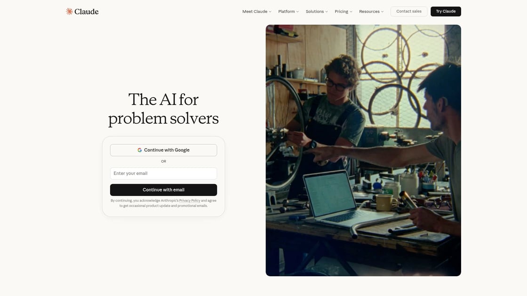This screenshot has height=296, width=527.
Task: Click the Try Claude button
Action: pos(446,11)
